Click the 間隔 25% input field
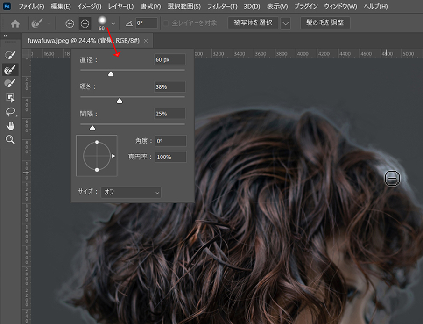This screenshot has width=423, height=324. coord(169,114)
